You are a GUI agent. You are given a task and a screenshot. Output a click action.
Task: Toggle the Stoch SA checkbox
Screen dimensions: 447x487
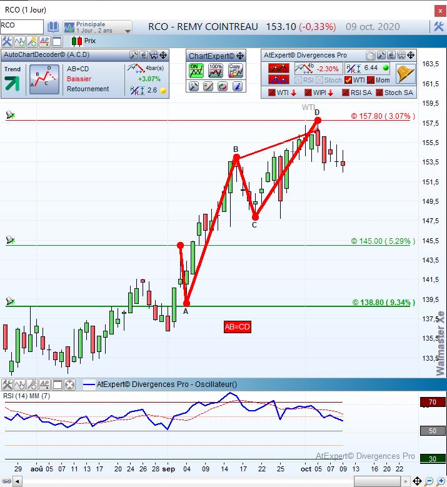coord(379,93)
